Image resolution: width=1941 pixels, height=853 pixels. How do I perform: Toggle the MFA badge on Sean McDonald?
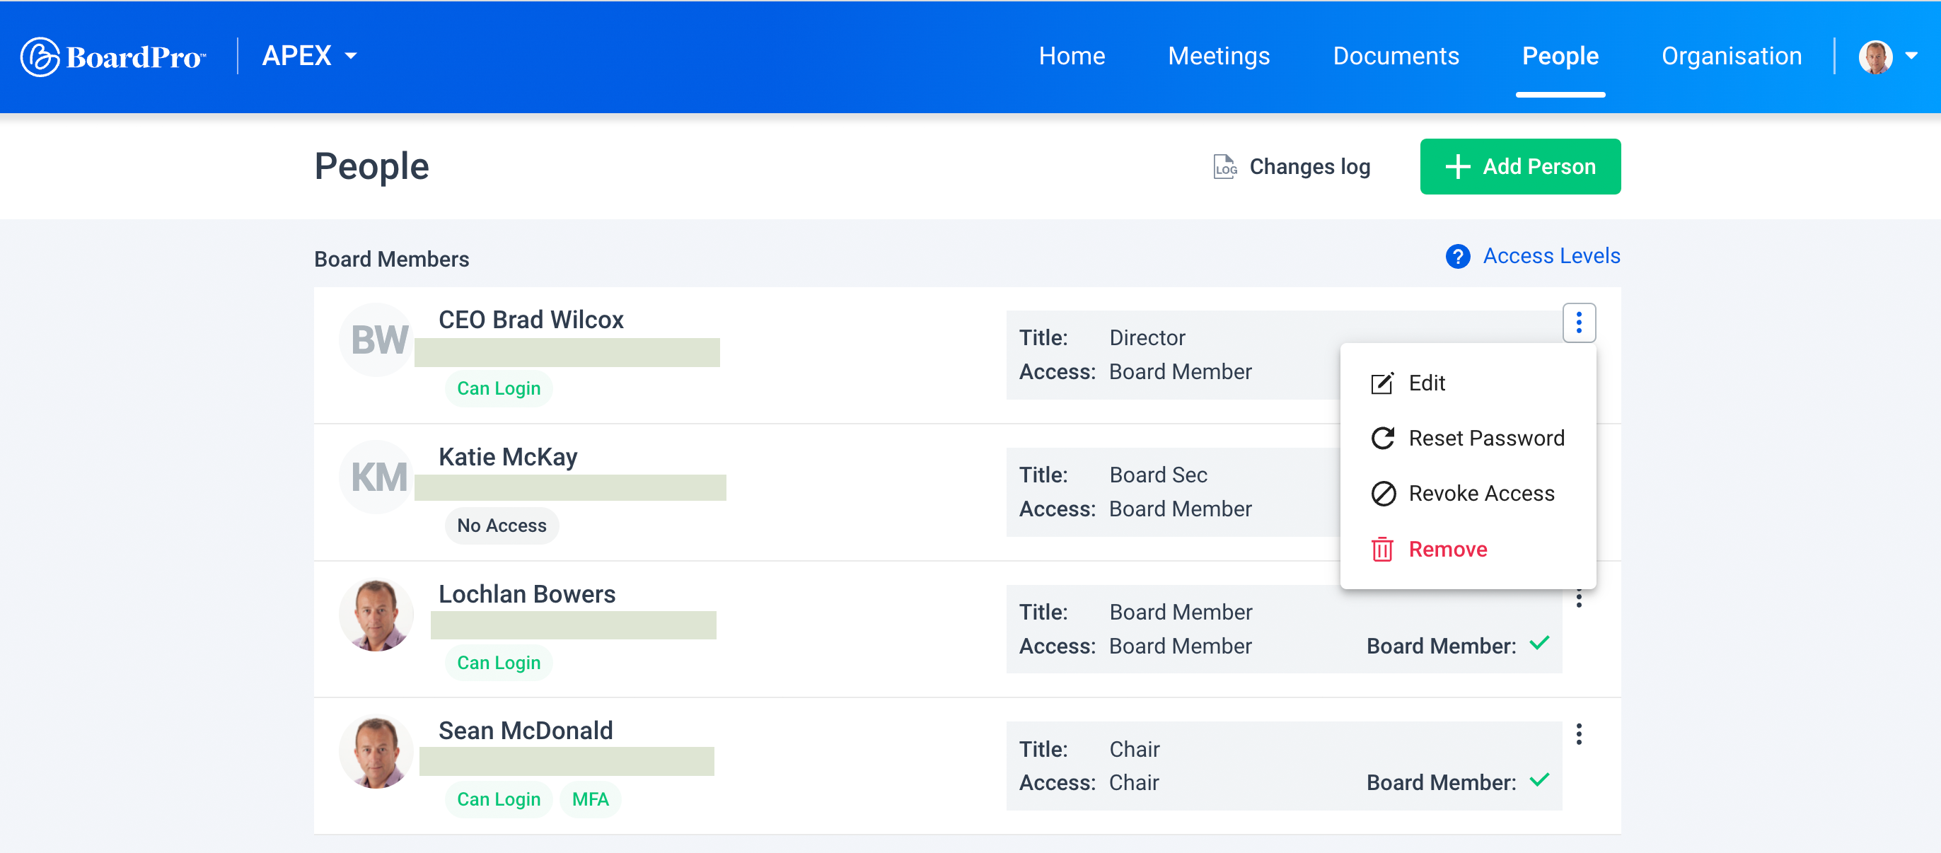(x=590, y=799)
